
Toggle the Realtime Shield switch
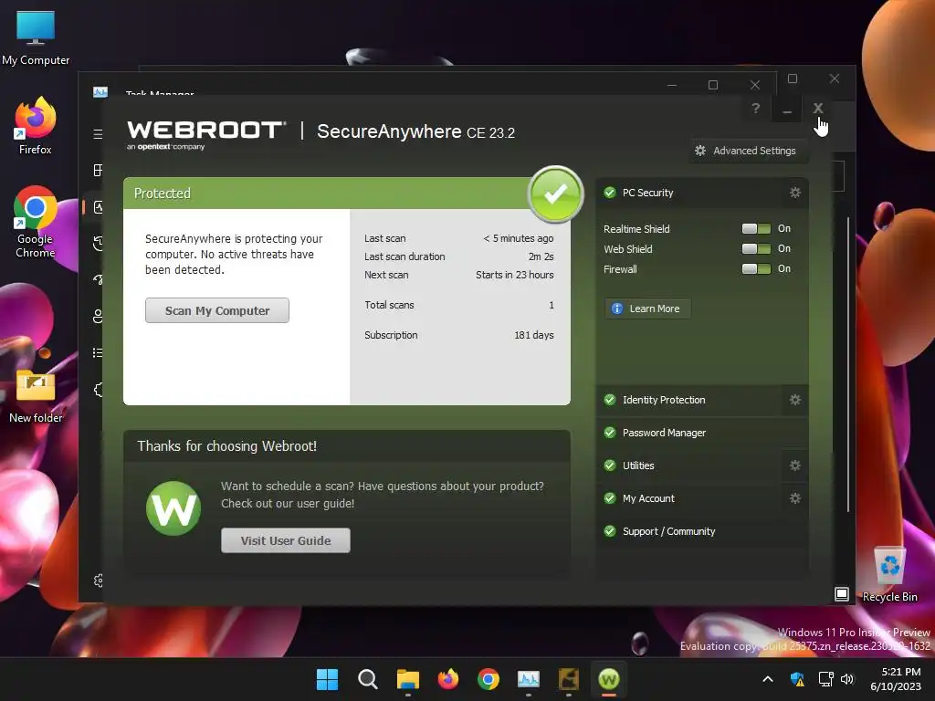click(x=756, y=229)
